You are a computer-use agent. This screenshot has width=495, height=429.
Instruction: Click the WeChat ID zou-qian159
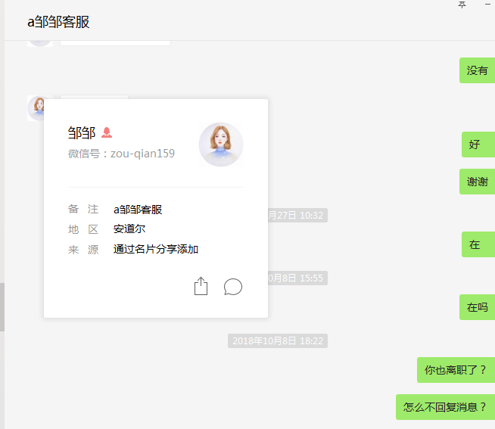click(x=142, y=154)
